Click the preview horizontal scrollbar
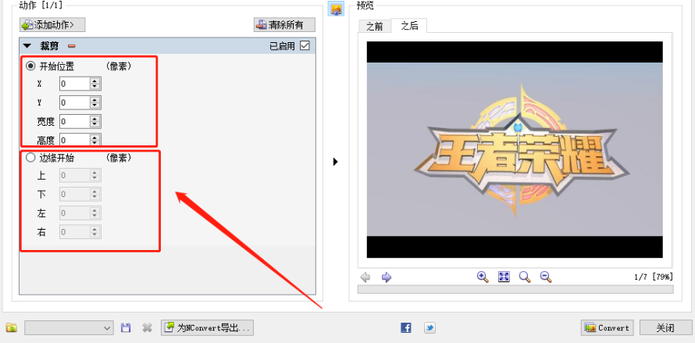 515,289
